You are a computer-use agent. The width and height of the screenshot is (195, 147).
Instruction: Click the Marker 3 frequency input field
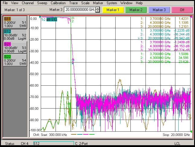pos(80,10)
